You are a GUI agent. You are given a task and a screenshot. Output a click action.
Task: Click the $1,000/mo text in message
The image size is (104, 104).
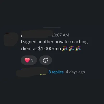pos(49,49)
